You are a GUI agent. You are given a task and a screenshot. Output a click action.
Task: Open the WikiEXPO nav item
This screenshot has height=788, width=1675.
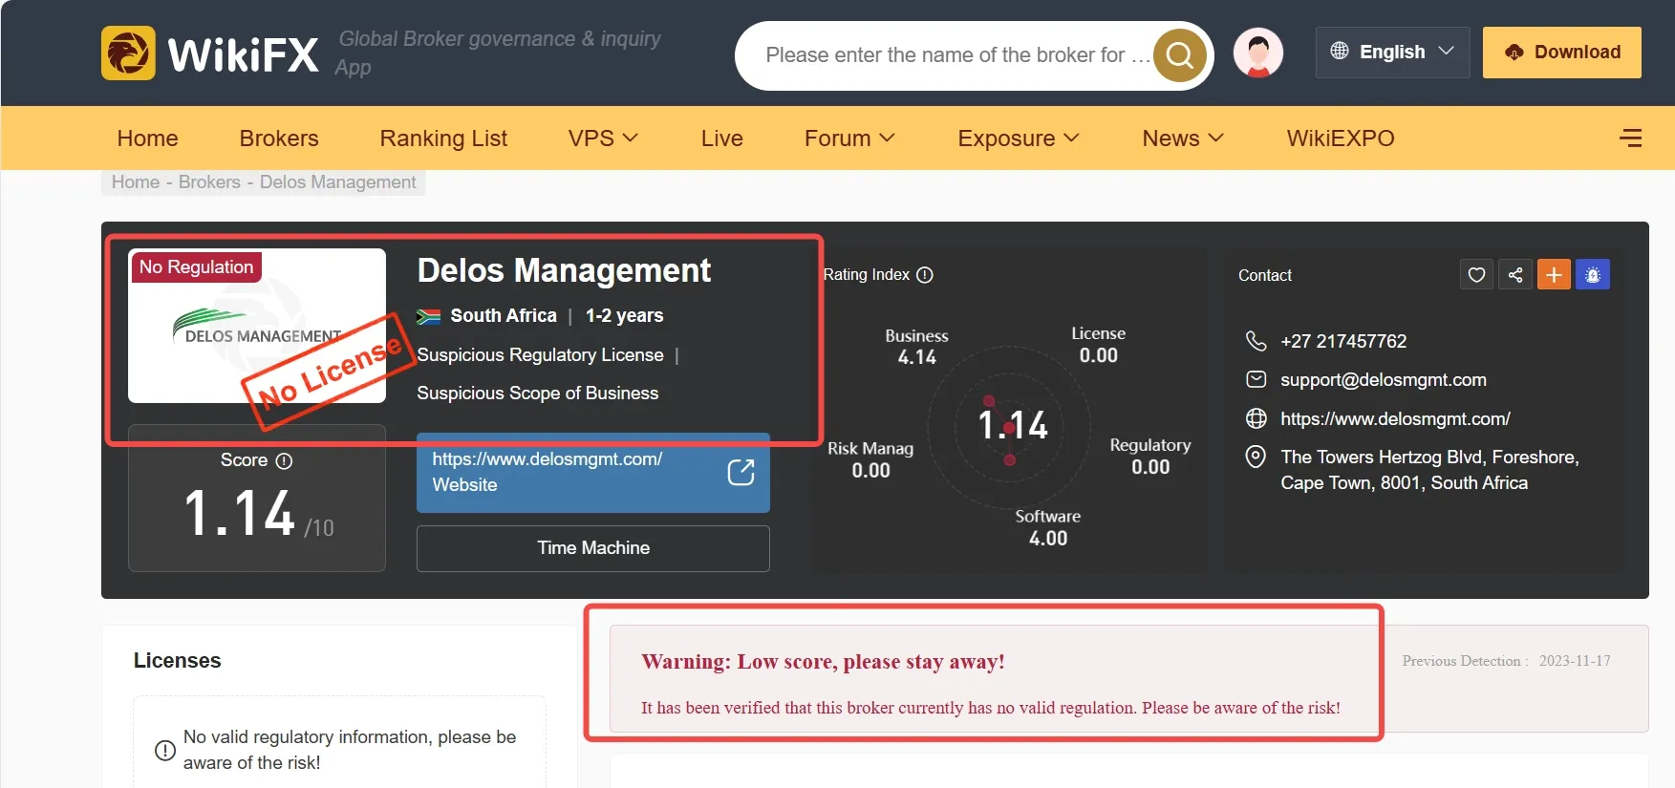click(x=1341, y=138)
